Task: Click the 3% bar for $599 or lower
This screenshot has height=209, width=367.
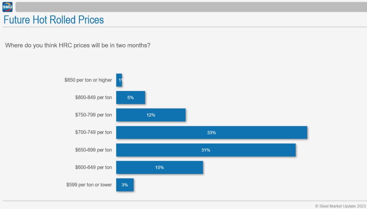Action: (125, 185)
